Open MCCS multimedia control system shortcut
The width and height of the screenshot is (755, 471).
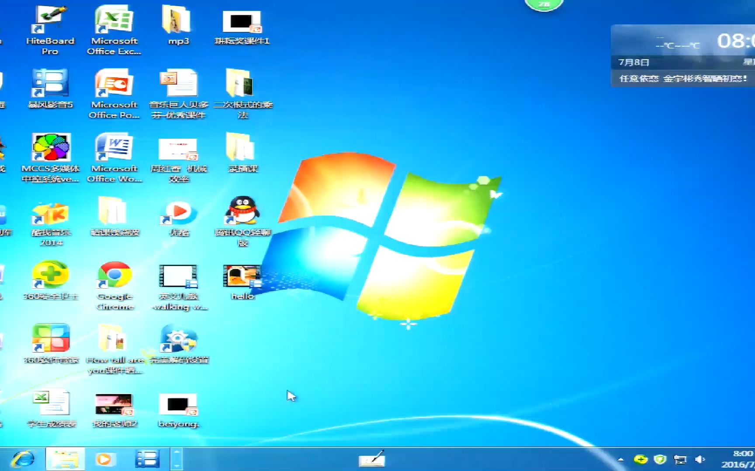(x=51, y=157)
